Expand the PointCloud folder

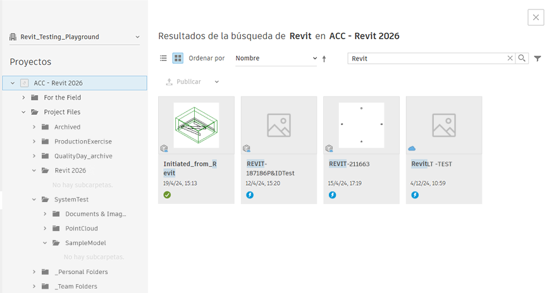(45, 229)
